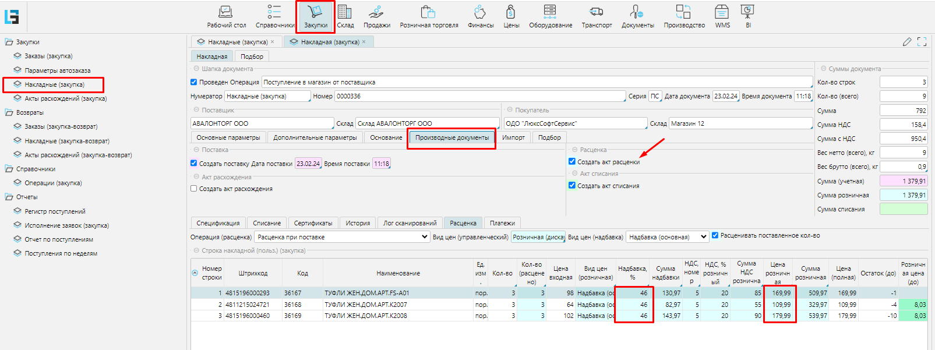Click the green Сумма списания field
Image resolution: width=935 pixels, height=350 pixels.
pyautogui.click(x=903, y=209)
